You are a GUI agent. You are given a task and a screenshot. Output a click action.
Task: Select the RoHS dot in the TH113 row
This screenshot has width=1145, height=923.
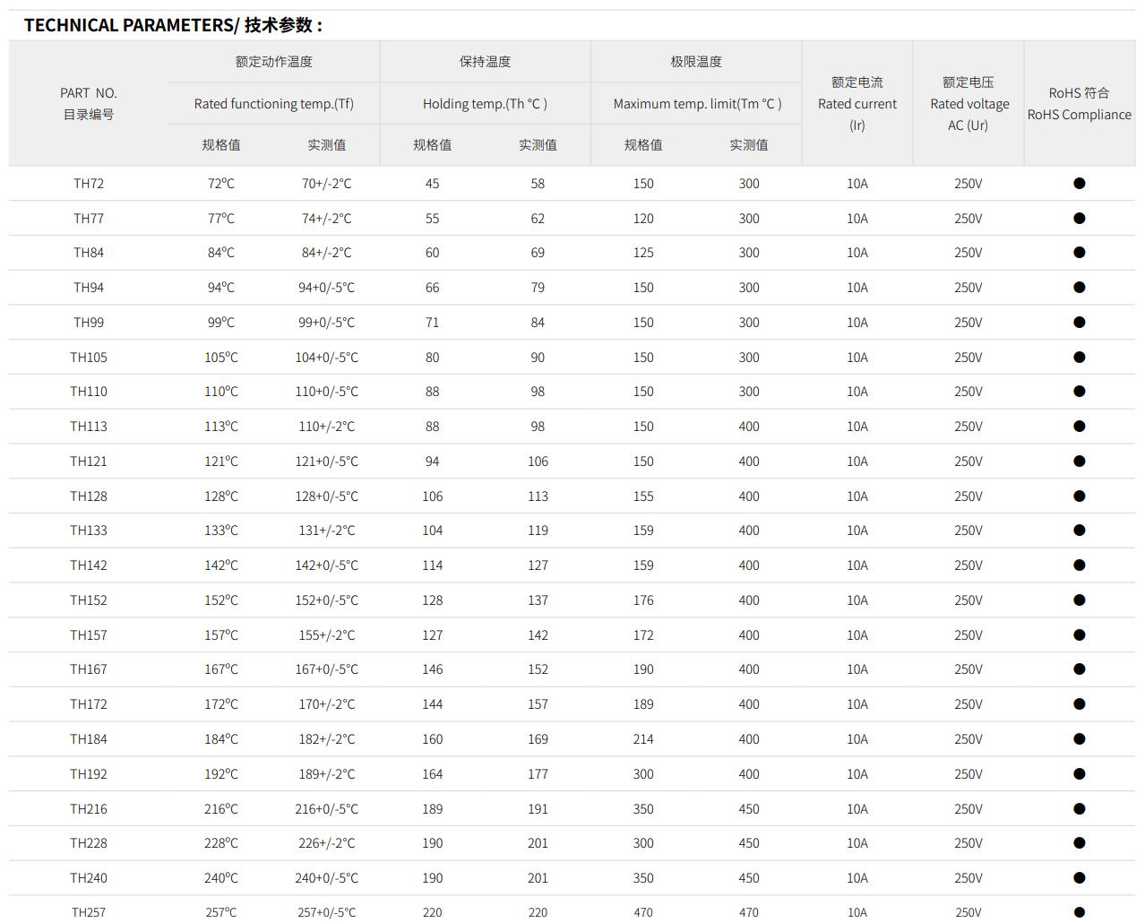point(1079,427)
